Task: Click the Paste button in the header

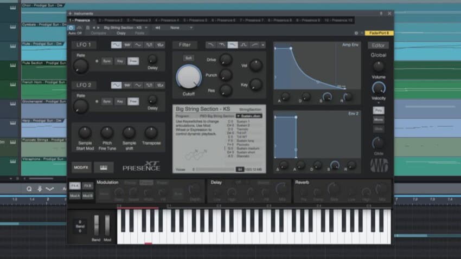Action: [139, 33]
